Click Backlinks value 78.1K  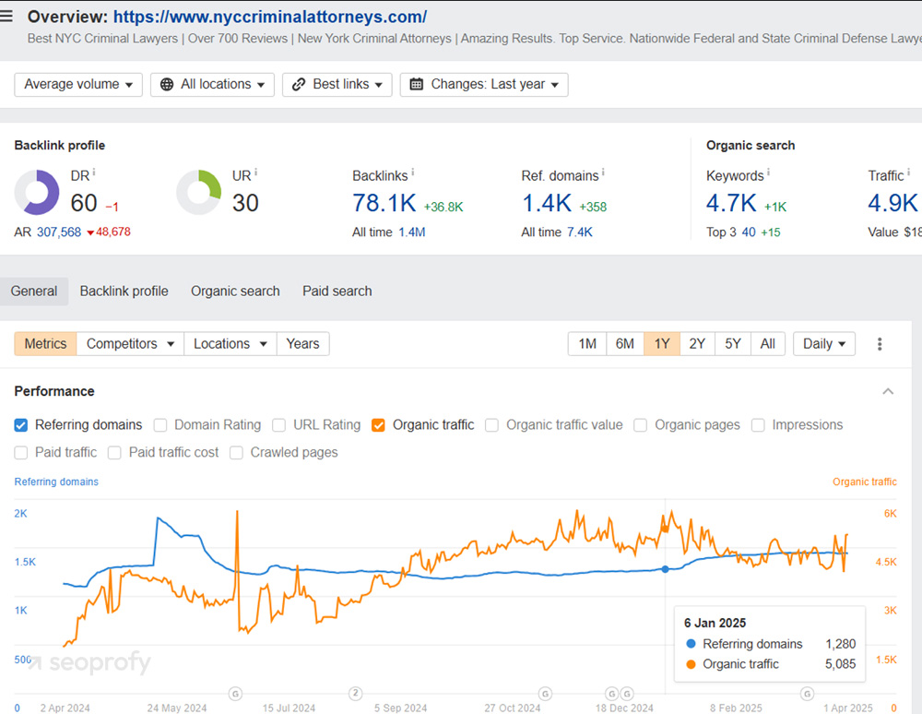[x=384, y=204]
